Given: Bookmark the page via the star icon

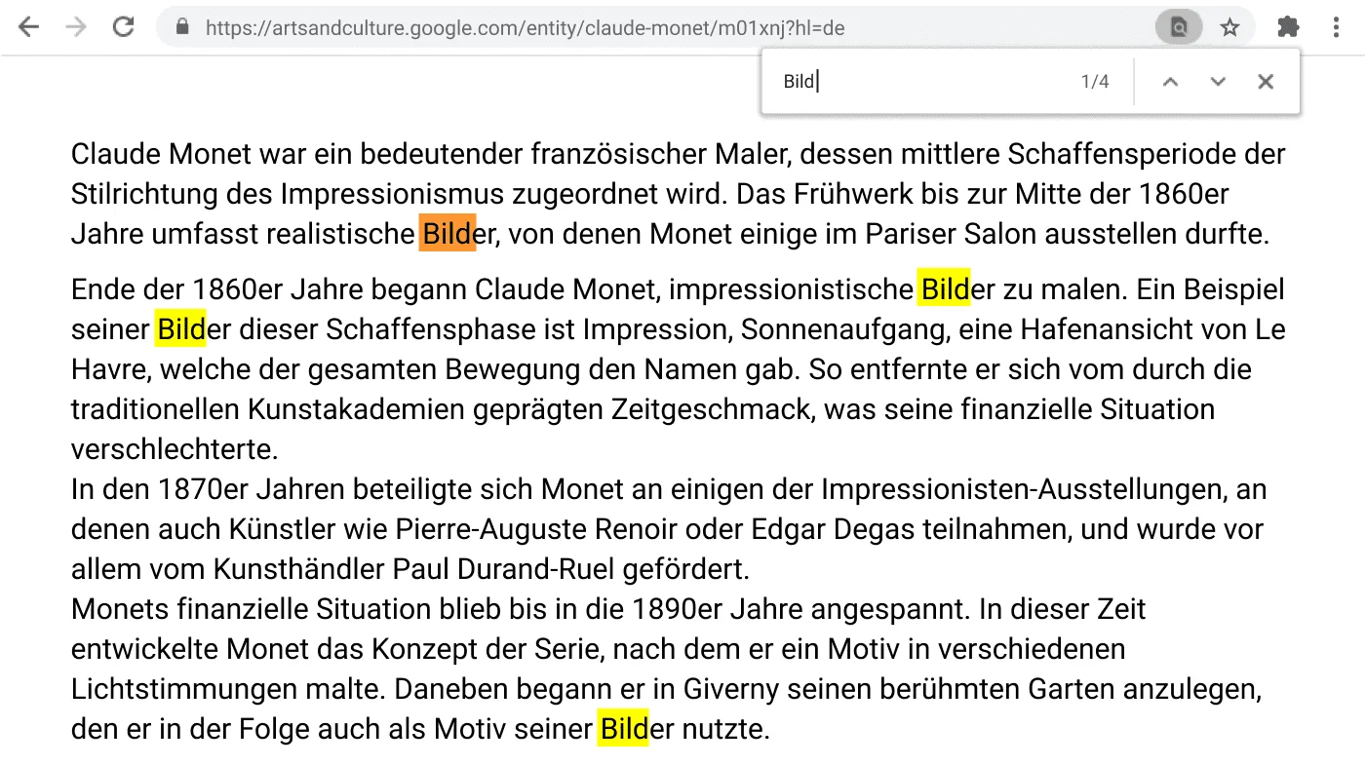Looking at the screenshot, I should point(1230,26).
